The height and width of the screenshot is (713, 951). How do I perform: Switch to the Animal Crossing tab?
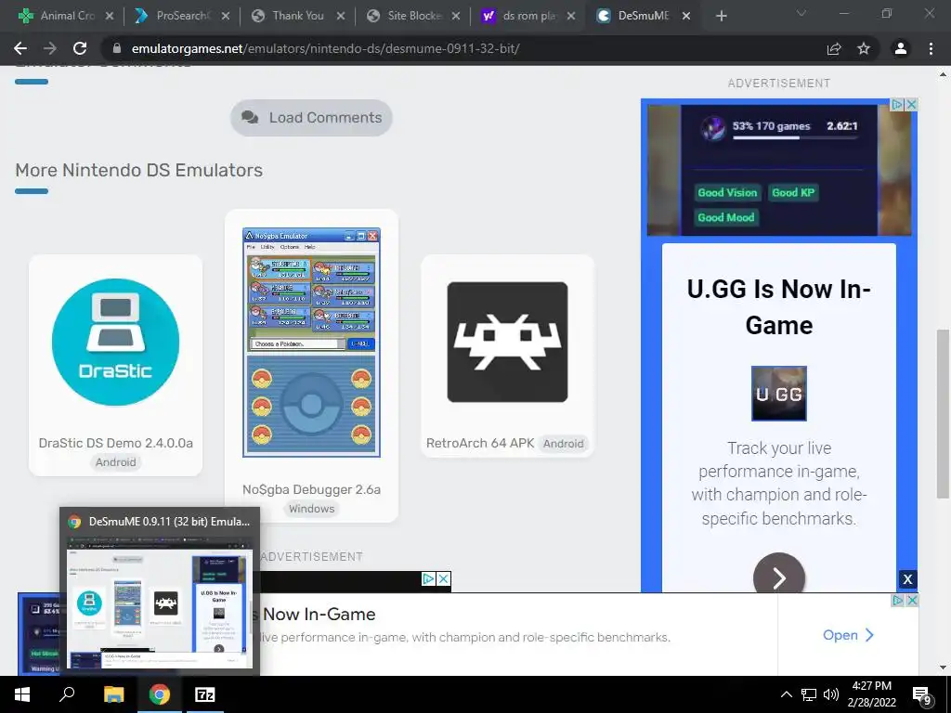tap(59, 16)
